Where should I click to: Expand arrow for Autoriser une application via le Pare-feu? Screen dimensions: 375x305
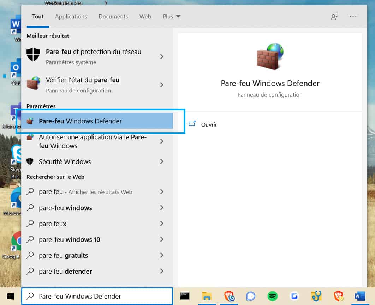pyautogui.click(x=162, y=141)
